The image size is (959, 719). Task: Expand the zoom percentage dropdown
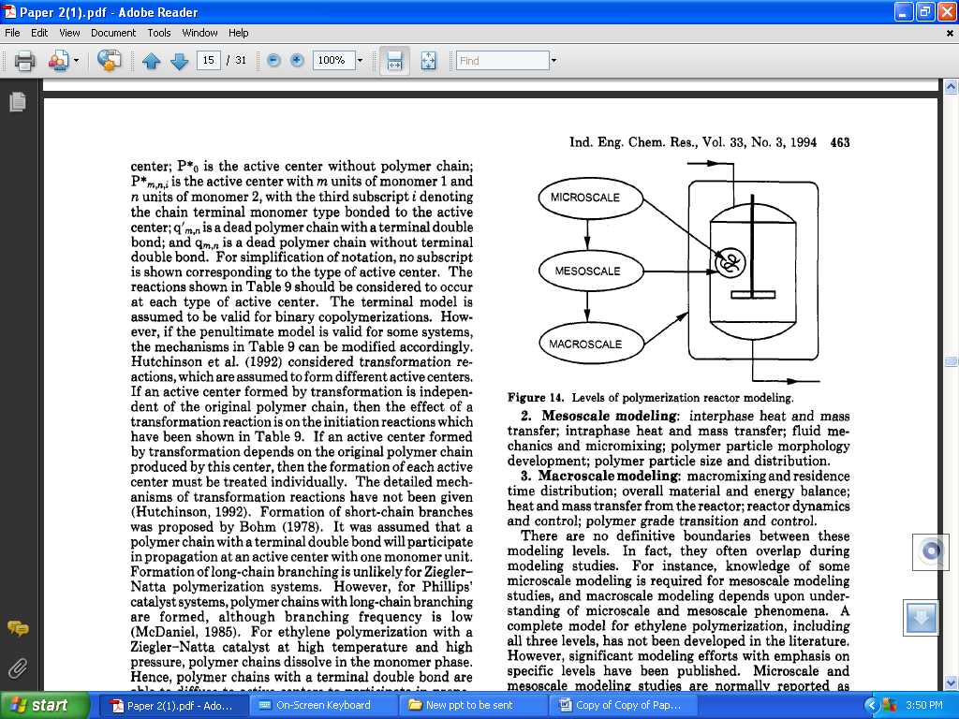click(x=360, y=61)
